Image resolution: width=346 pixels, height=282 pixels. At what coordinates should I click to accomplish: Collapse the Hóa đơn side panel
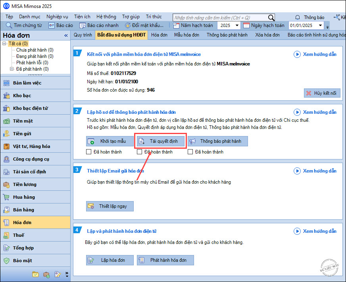[66, 36]
